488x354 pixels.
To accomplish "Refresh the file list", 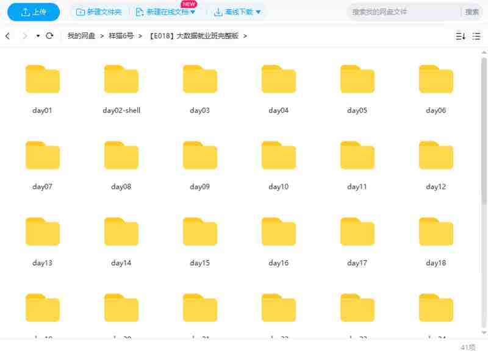I will click(50, 36).
